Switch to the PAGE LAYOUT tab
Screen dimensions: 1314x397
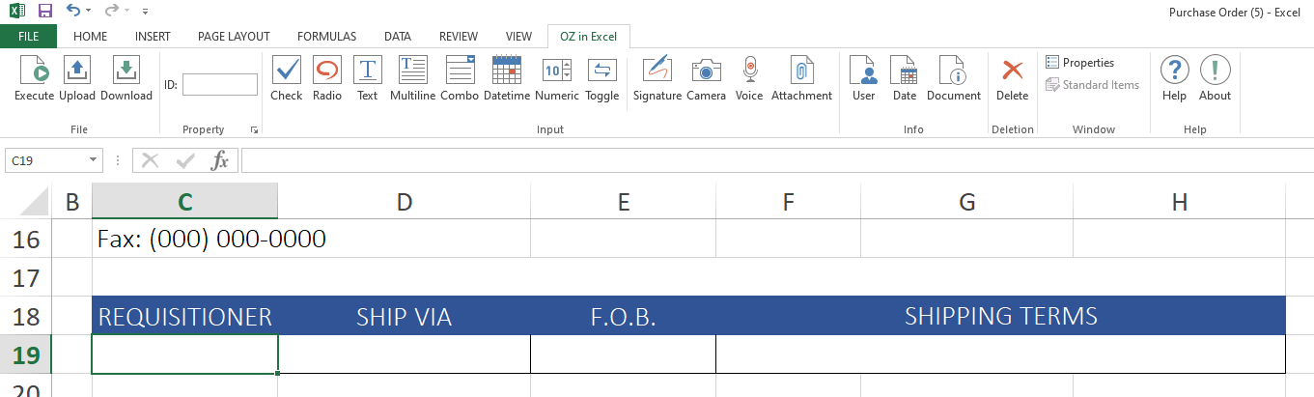[234, 37]
